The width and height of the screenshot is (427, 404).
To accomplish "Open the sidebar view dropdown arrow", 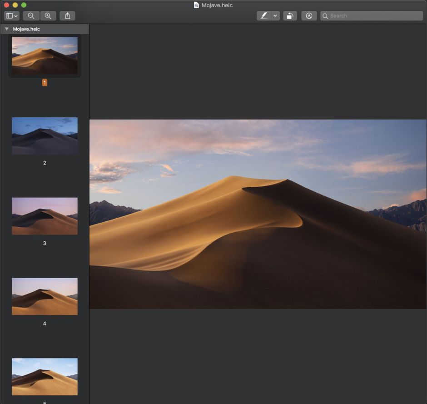I will pos(15,15).
